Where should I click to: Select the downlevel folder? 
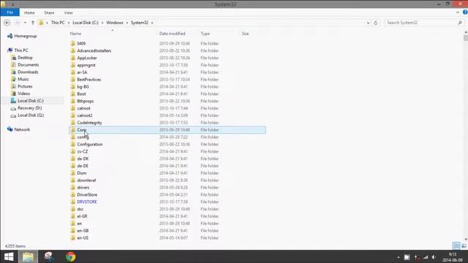(86, 180)
